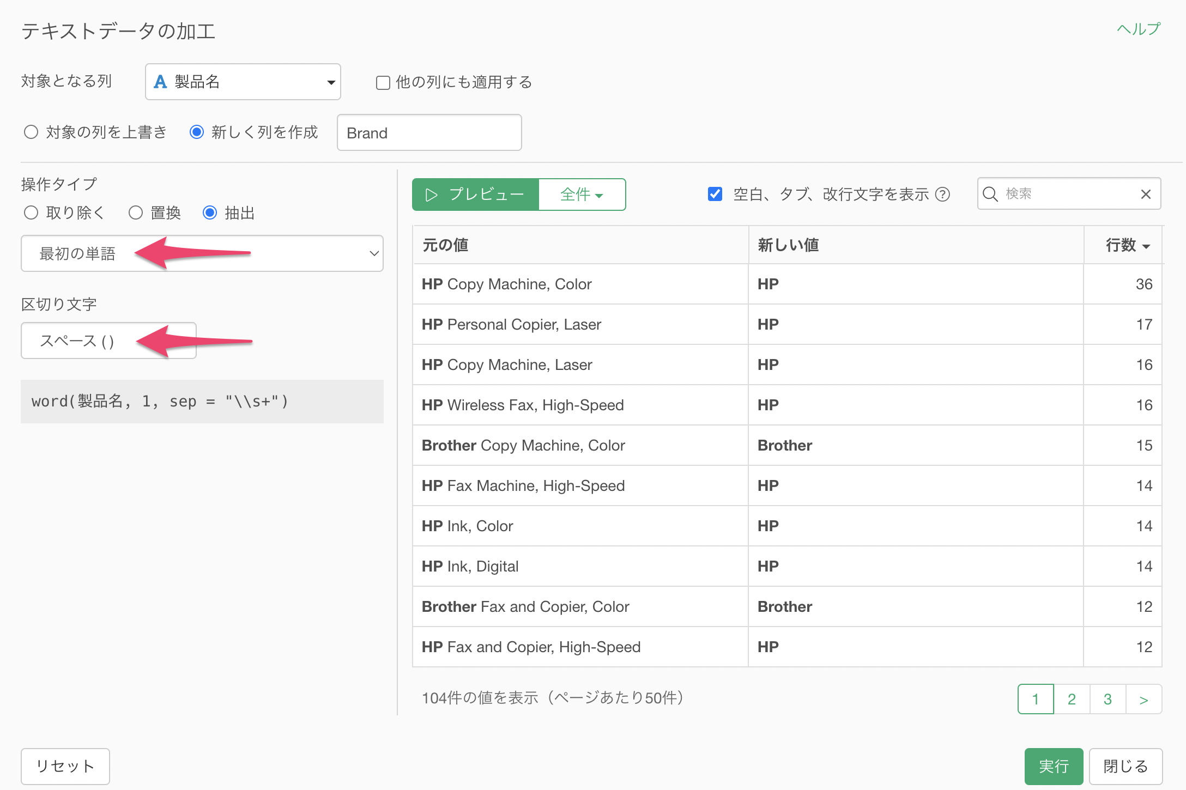Choose 置換 operation type
Screen dimensions: 1186x790
136,212
